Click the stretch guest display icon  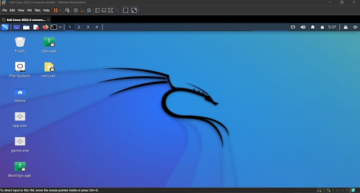click(134, 11)
